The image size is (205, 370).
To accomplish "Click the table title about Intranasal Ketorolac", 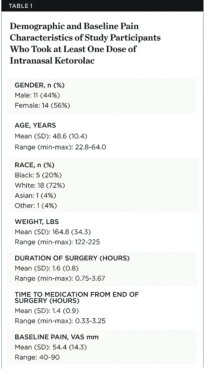I will point(85,44).
